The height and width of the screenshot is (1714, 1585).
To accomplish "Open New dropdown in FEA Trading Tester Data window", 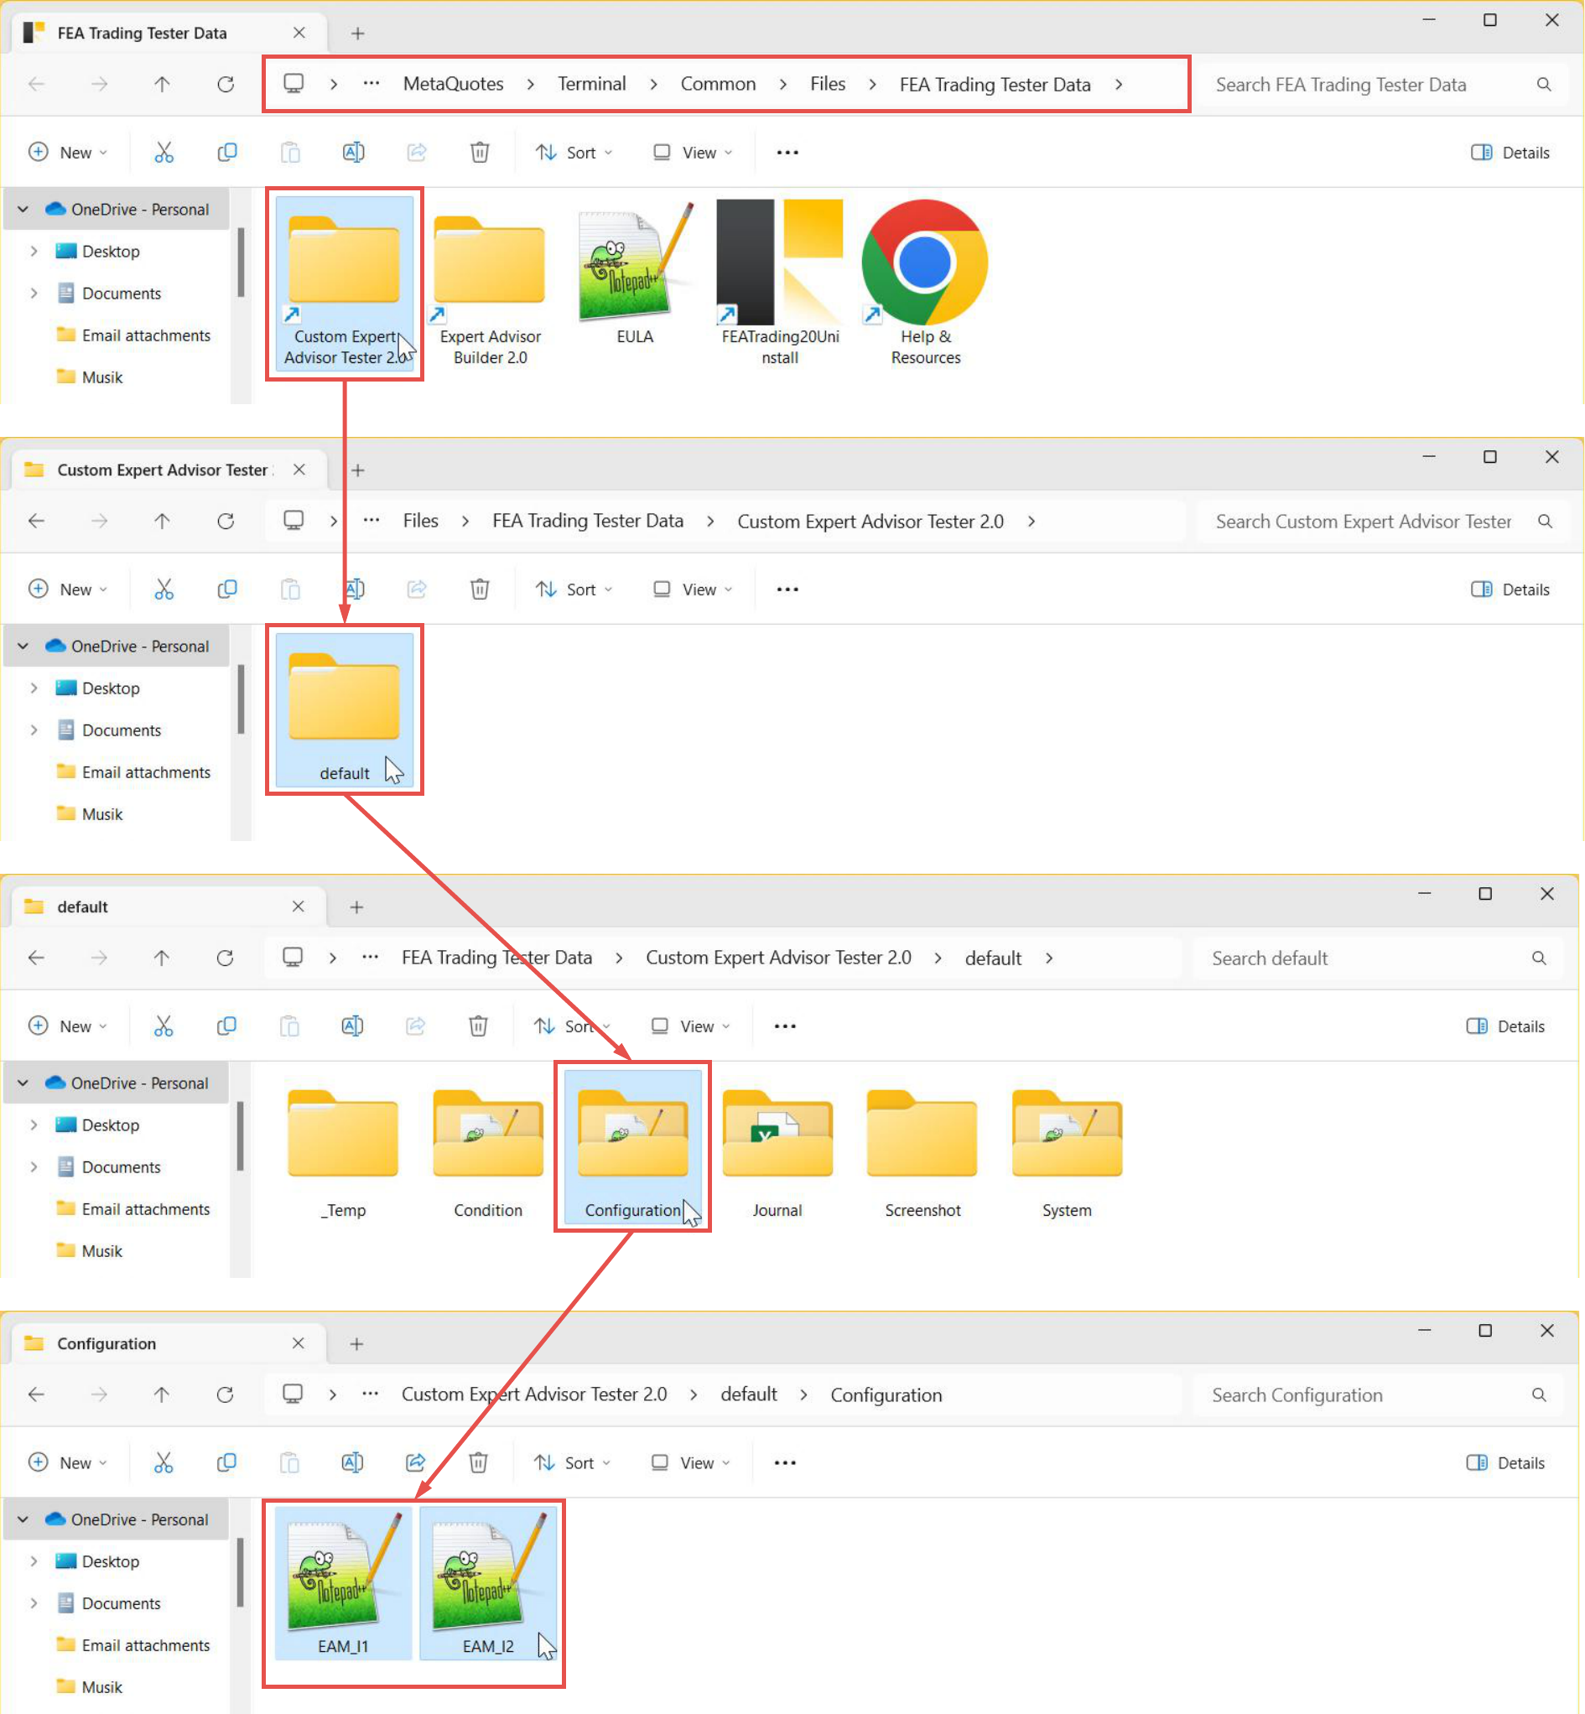I will click(x=68, y=153).
